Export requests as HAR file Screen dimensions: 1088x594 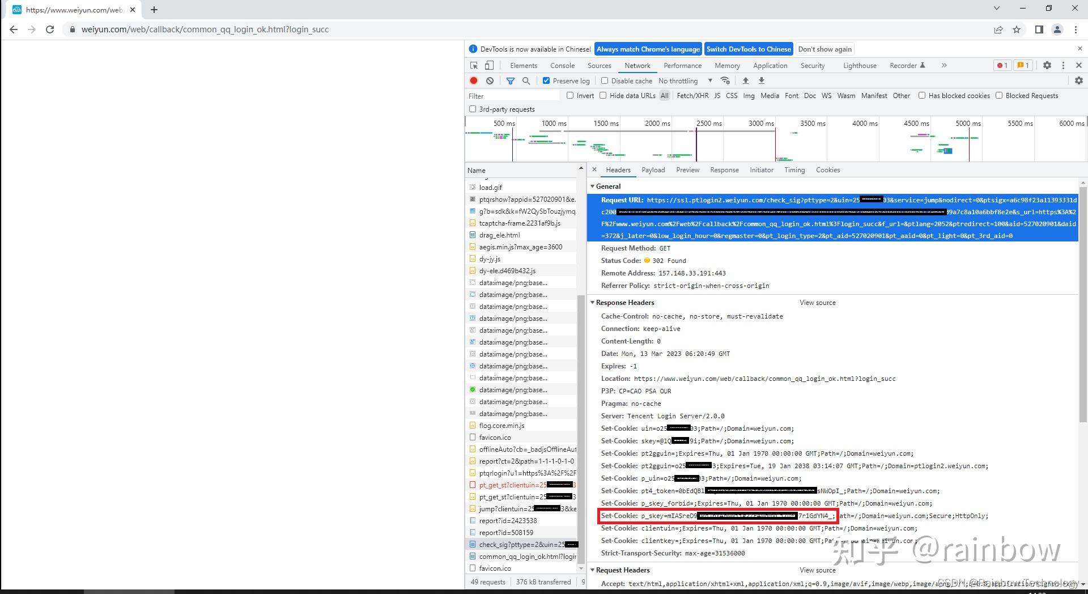(x=762, y=80)
